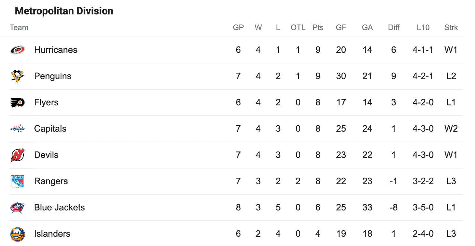Click the Capitals team logo

coord(17,129)
